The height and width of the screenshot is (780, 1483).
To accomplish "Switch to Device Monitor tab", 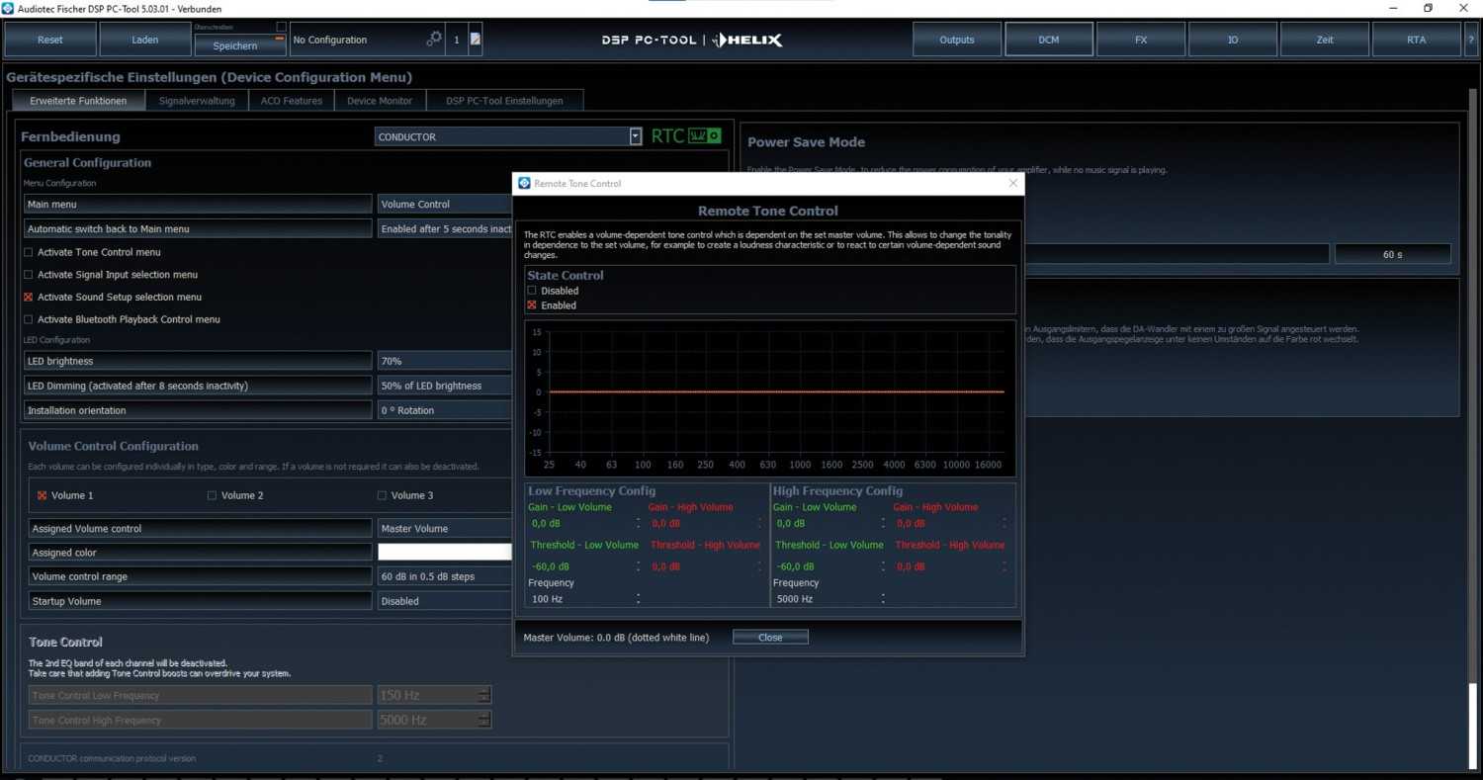I will point(380,101).
